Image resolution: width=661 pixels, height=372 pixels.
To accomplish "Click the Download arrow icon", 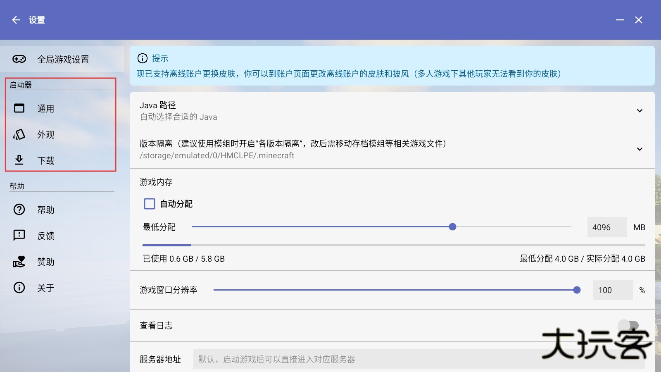I will (19, 160).
